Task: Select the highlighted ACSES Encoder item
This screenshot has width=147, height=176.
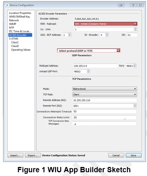Action: tap(20, 35)
